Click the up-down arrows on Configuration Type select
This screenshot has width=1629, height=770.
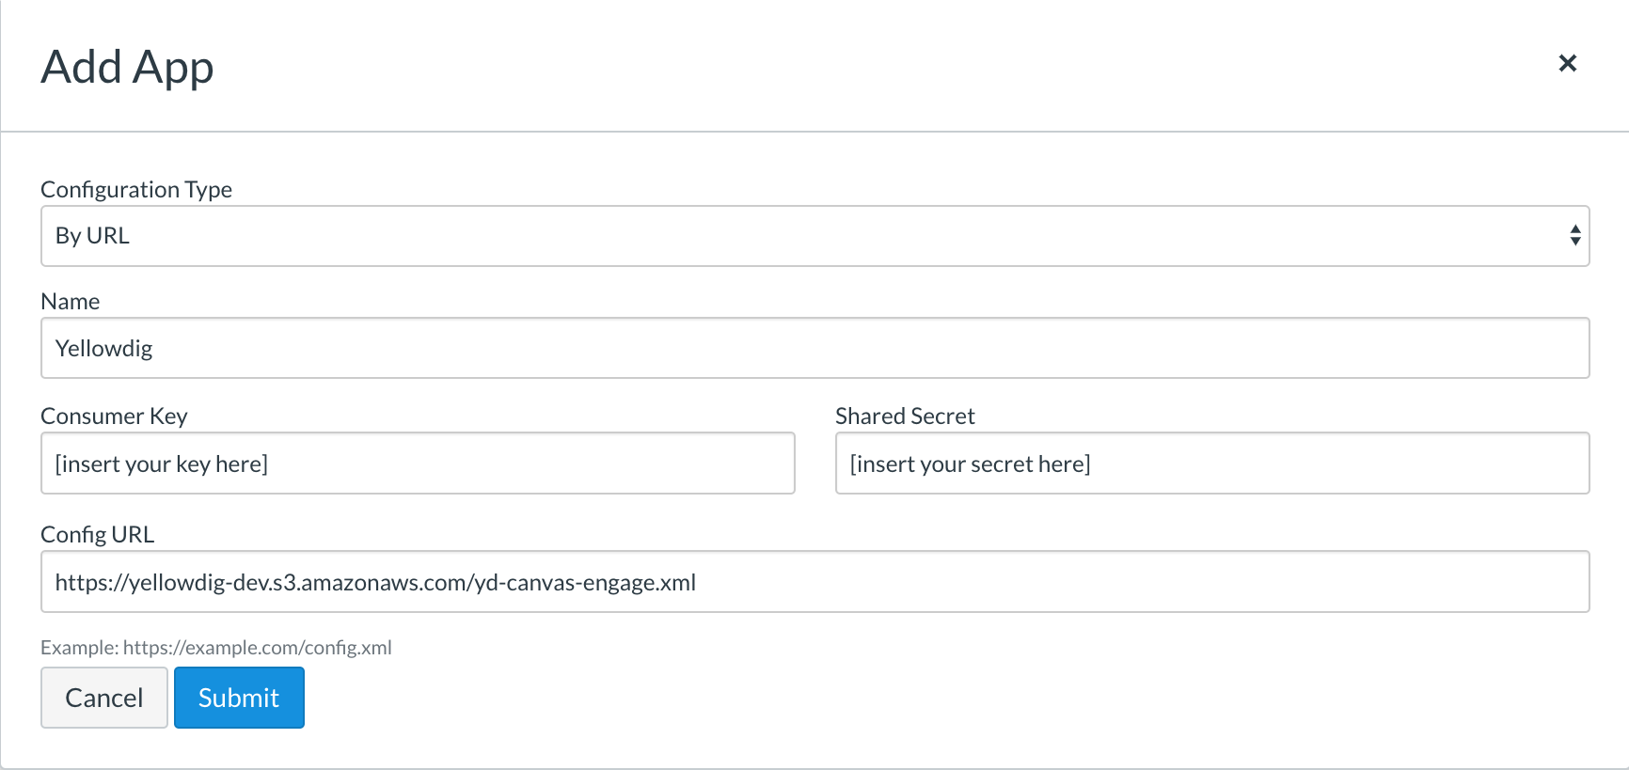(x=1574, y=236)
